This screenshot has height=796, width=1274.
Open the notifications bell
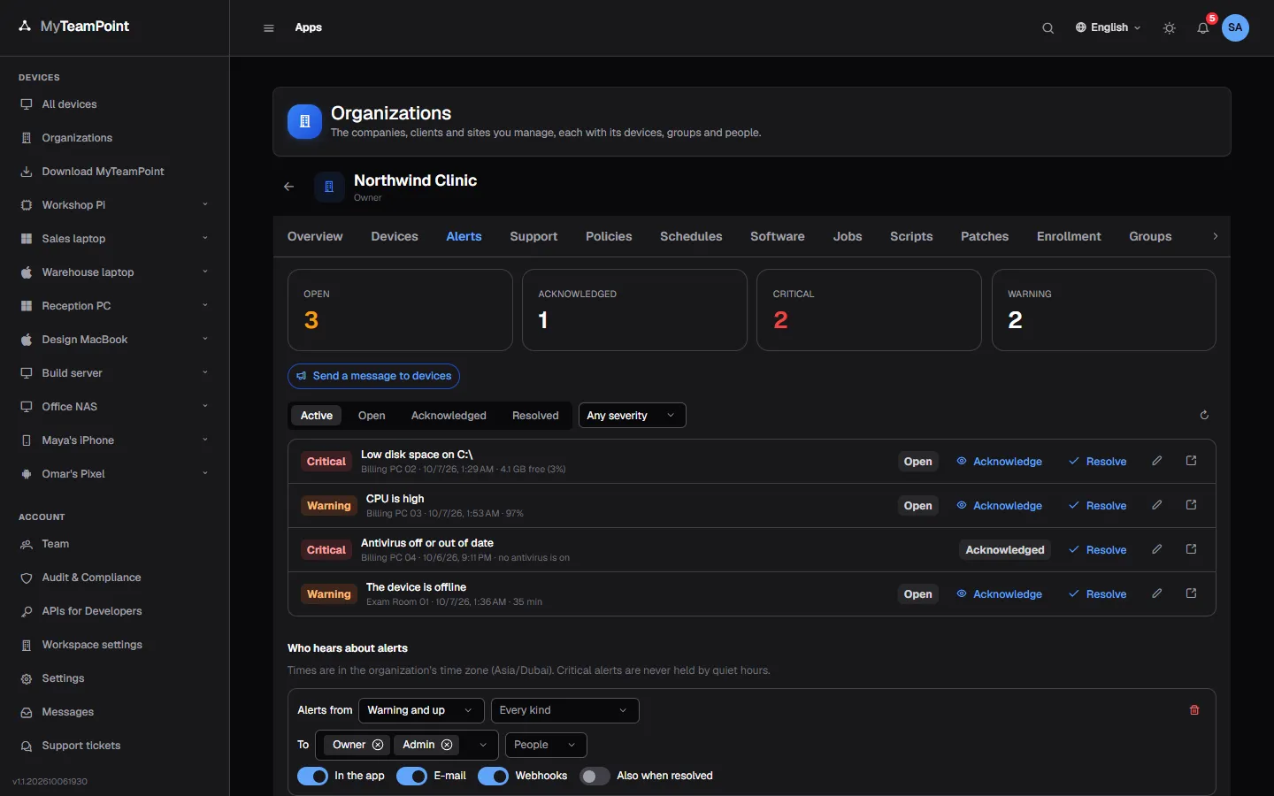(x=1203, y=28)
